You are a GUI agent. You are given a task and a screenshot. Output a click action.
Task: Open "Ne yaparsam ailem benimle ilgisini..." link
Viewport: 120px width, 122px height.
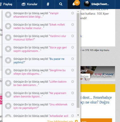tap(40, 95)
